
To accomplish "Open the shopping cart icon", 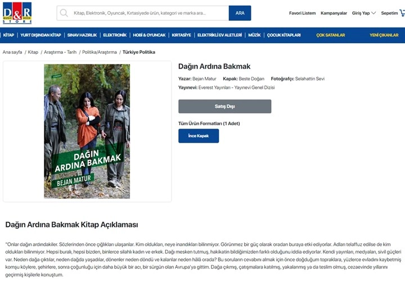I will click(x=402, y=13).
